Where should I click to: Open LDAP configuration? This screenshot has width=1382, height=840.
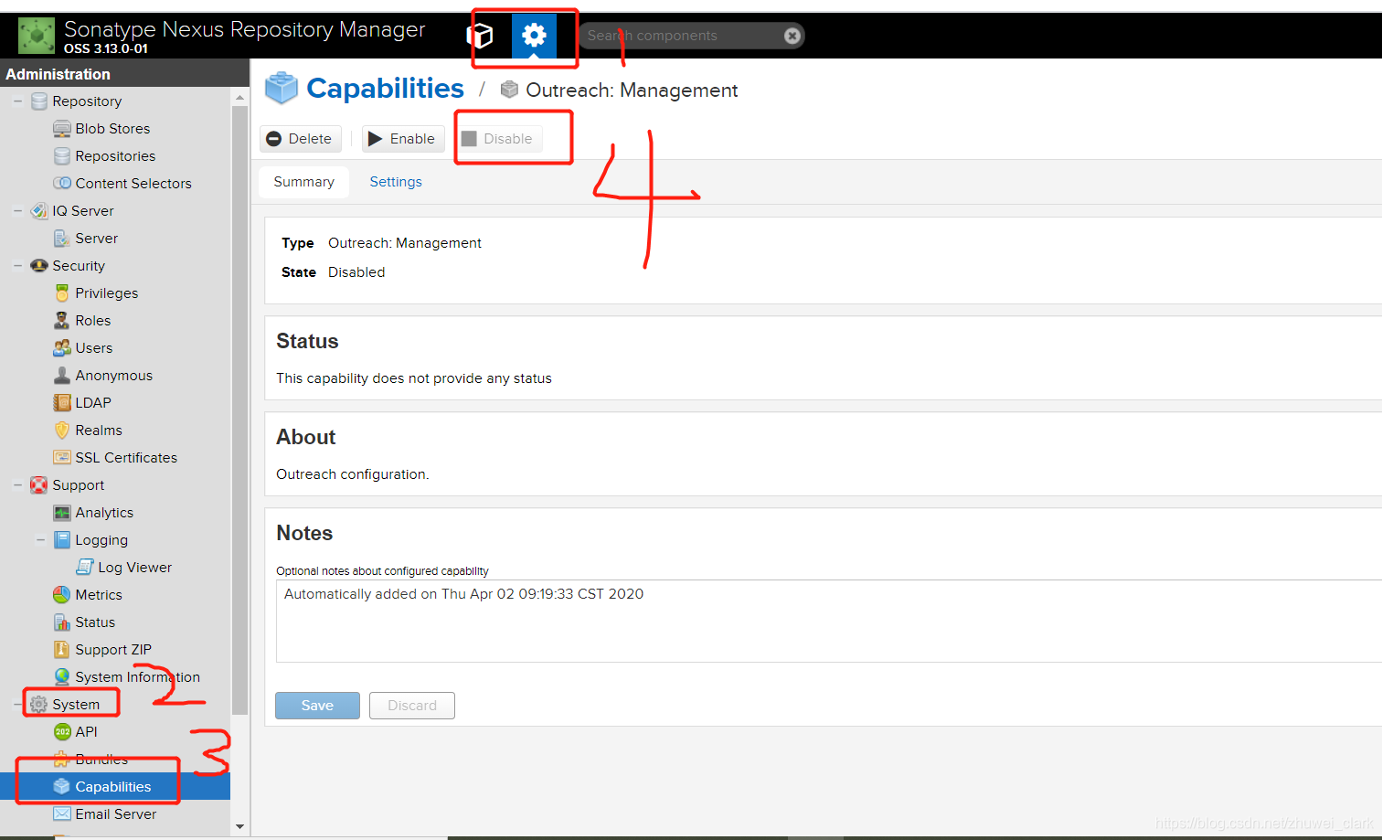(x=91, y=402)
